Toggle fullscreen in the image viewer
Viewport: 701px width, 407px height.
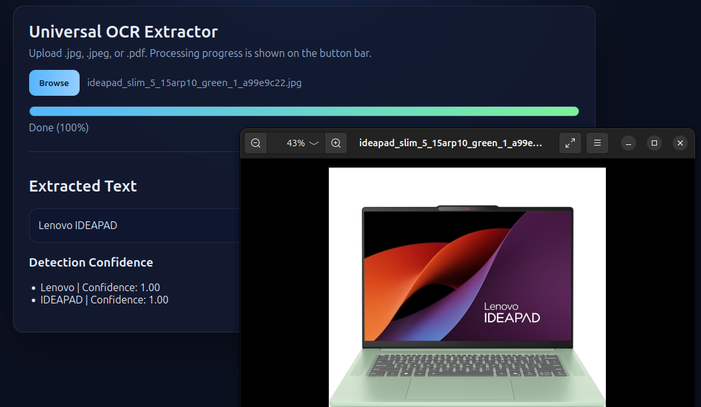[570, 143]
